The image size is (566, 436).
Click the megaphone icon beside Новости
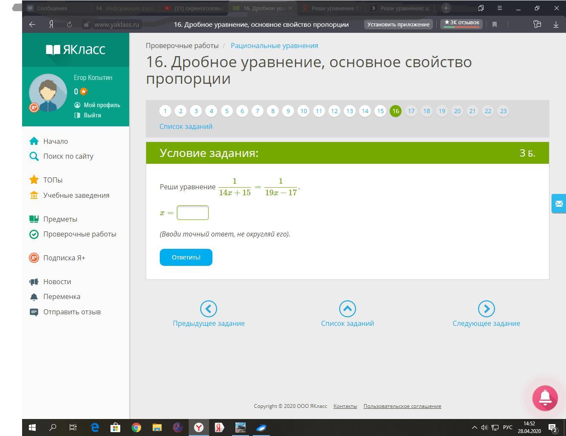(34, 282)
